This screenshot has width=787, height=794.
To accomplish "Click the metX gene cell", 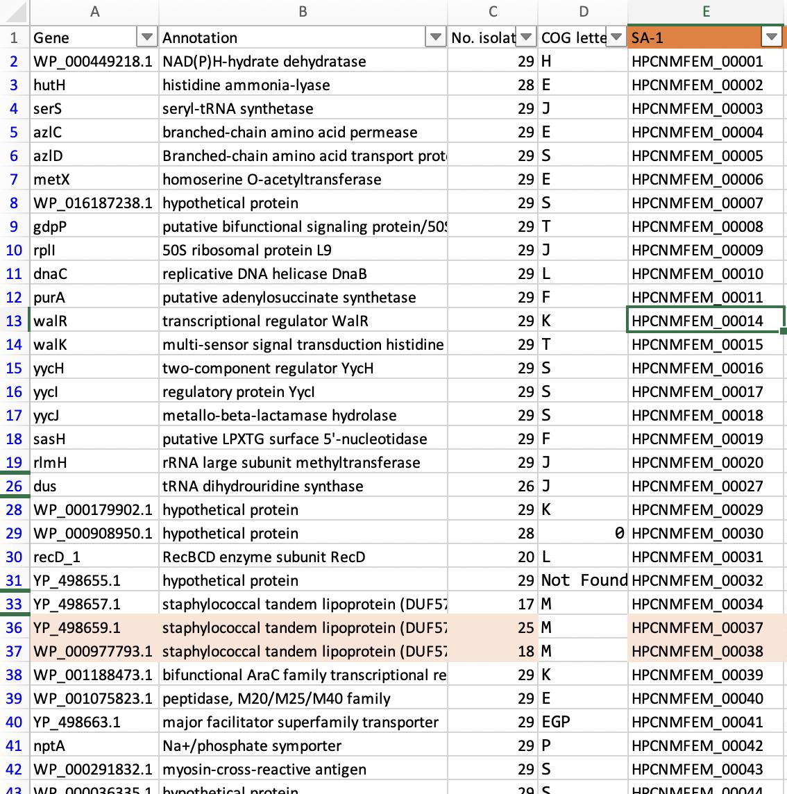I will [94, 179].
